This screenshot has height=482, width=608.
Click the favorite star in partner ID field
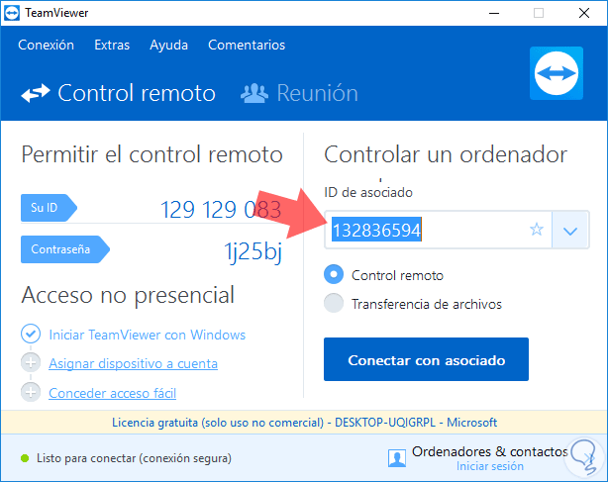pyautogui.click(x=537, y=230)
